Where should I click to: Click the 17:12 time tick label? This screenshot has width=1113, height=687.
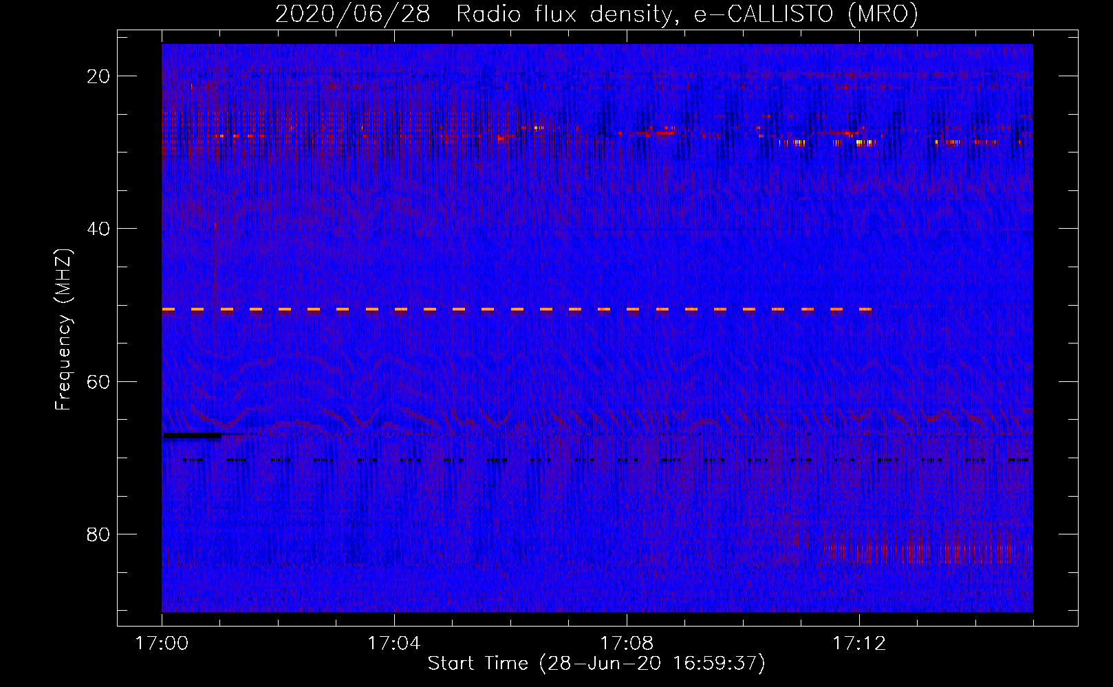pyautogui.click(x=859, y=644)
